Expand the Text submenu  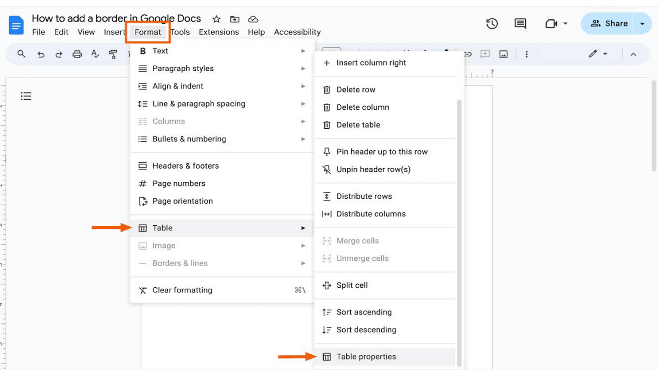223,51
